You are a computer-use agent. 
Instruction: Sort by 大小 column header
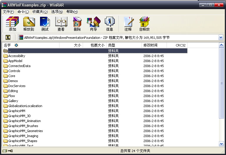[71, 45]
